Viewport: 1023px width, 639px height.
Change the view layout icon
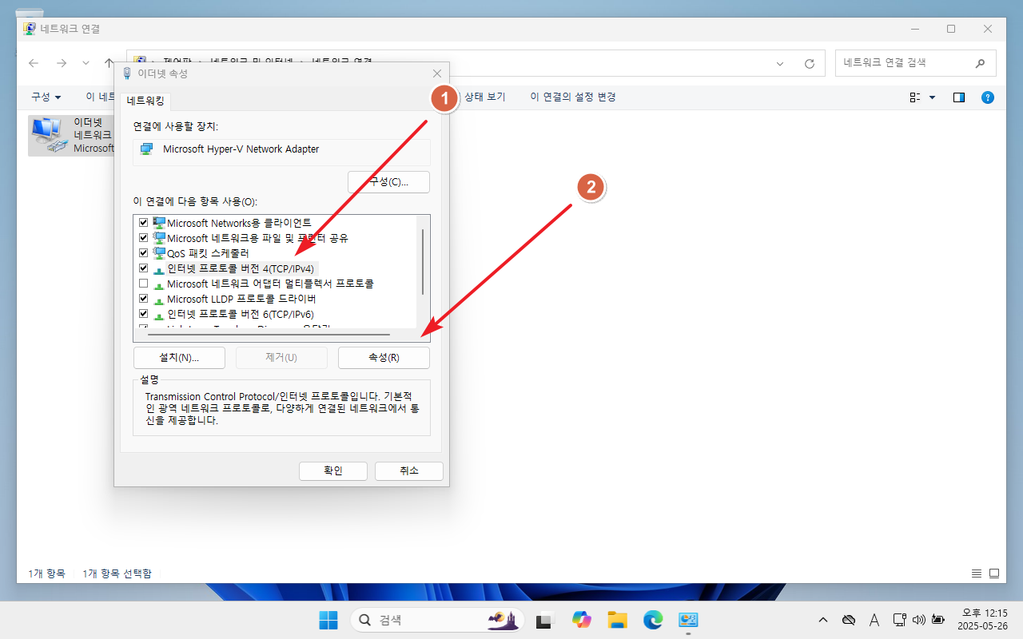pyautogui.click(x=915, y=97)
